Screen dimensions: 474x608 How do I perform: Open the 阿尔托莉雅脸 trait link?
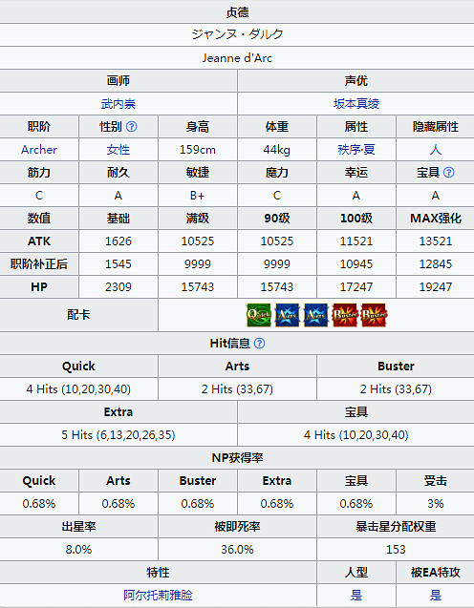coord(158,595)
